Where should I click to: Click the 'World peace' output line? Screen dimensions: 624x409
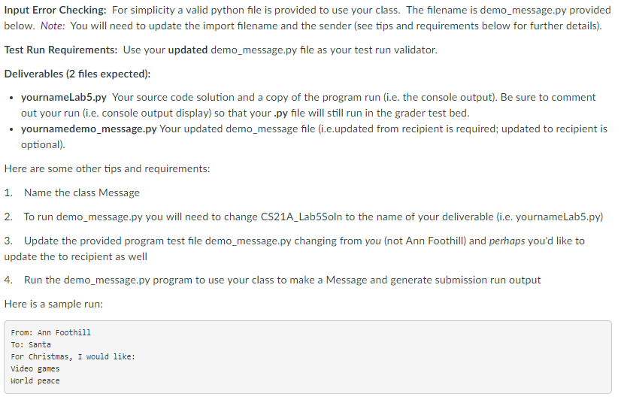(x=35, y=380)
